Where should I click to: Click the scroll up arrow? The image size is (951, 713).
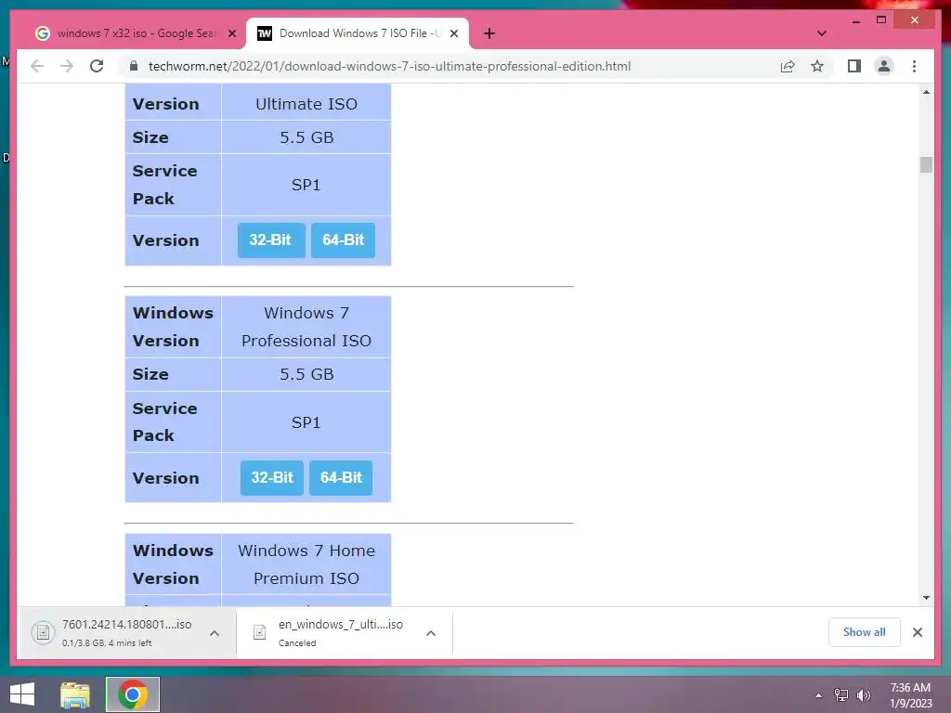tap(926, 92)
